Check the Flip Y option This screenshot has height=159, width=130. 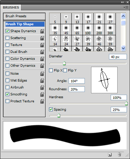65,71
